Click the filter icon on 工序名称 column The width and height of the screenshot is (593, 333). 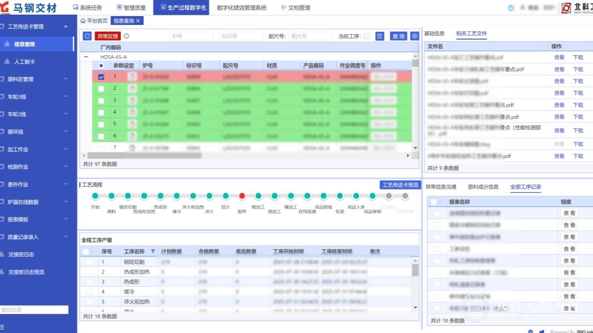(x=153, y=251)
